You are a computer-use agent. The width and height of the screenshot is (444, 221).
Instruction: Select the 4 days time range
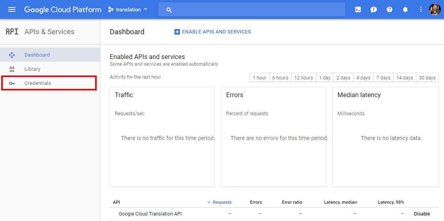pyautogui.click(x=363, y=77)
